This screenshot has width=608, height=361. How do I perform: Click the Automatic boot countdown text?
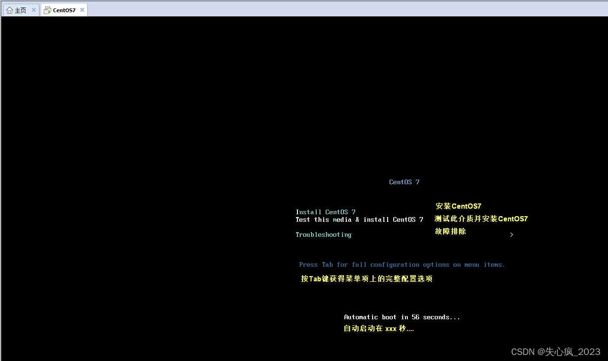click(x=402, y=317)
